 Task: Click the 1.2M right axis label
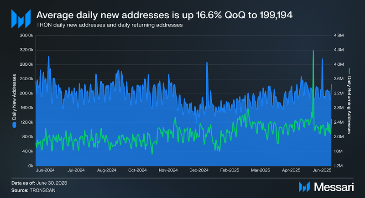pos(339,166)
